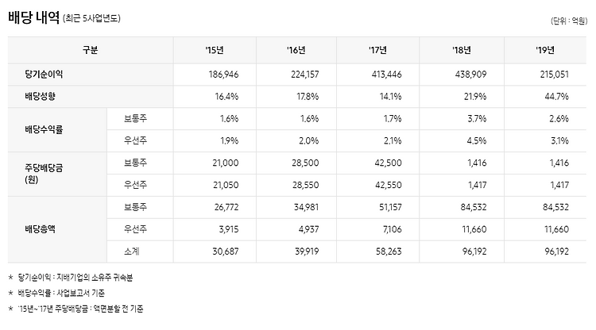This screenshot has width=596, height=330.
Task: Select the '19년 column header
Action: point(545,50)
